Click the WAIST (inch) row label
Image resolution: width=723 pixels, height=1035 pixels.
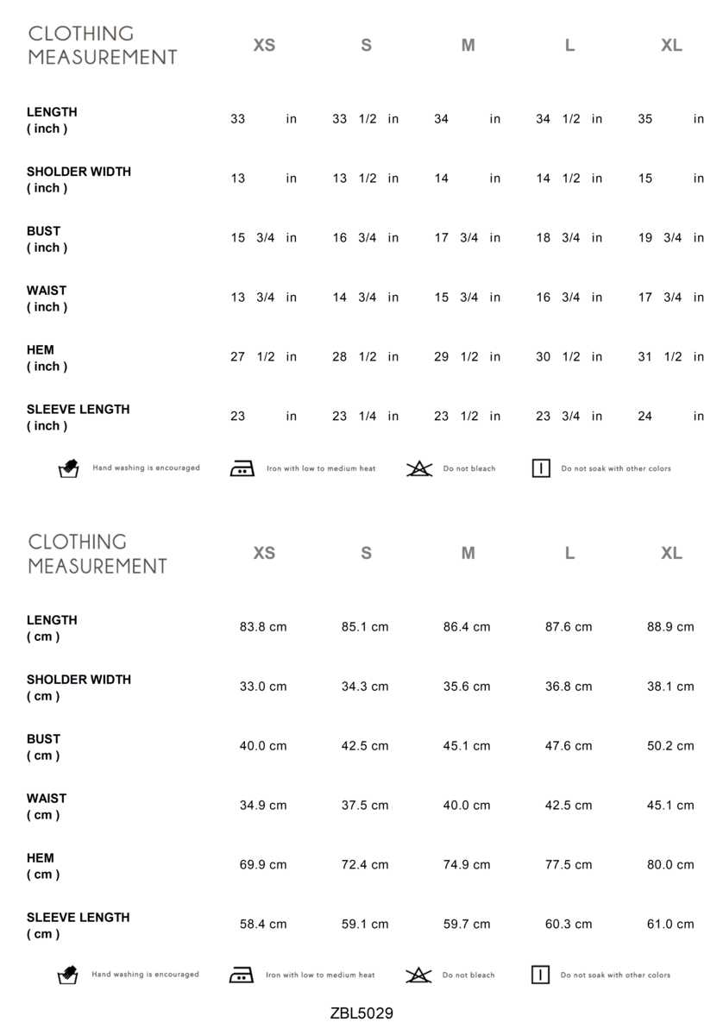(x=47, y=298)
